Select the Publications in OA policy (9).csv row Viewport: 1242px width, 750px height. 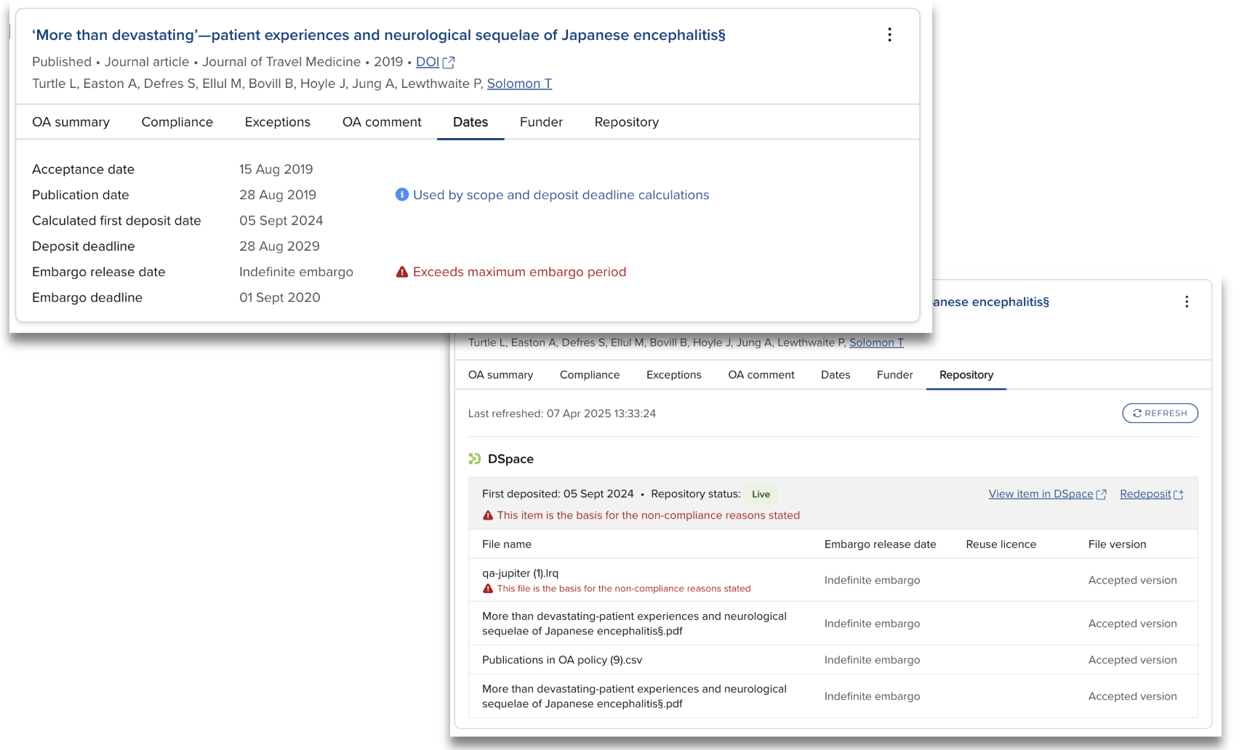tap(562, 660)
